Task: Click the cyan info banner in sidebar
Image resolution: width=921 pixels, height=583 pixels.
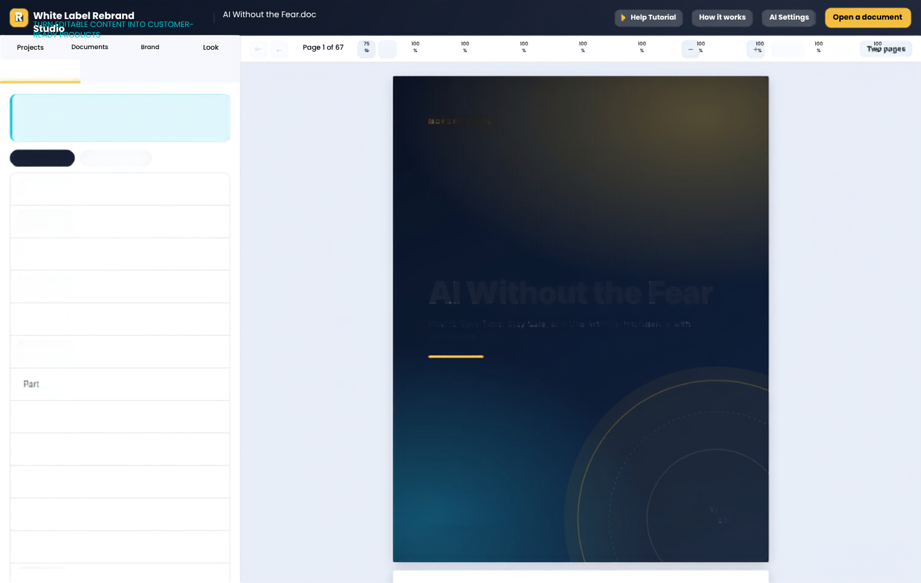Action: [120, 118]
